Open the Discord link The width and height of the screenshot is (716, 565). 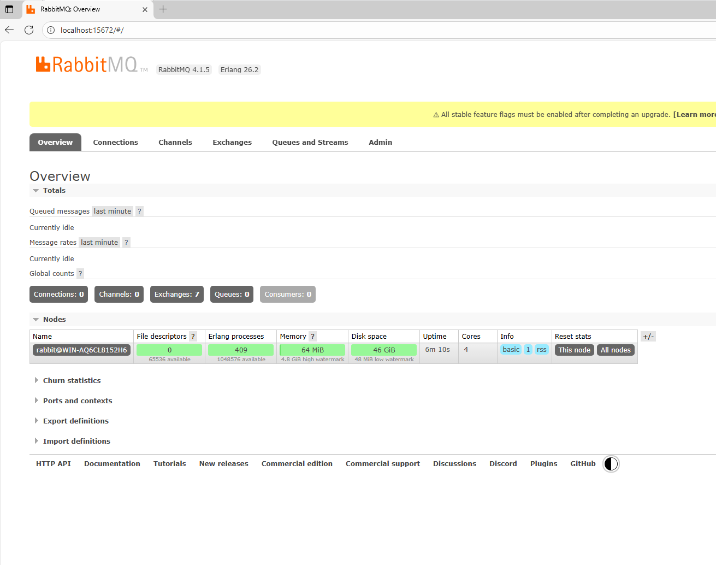pos(503,464)
